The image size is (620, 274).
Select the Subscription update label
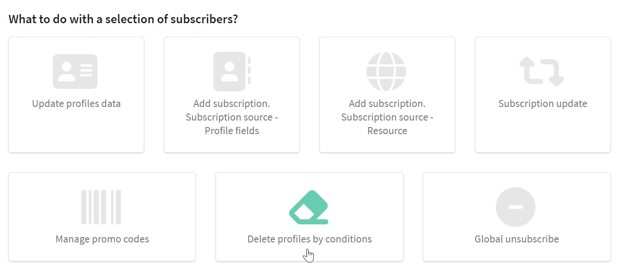coord(542,104)
